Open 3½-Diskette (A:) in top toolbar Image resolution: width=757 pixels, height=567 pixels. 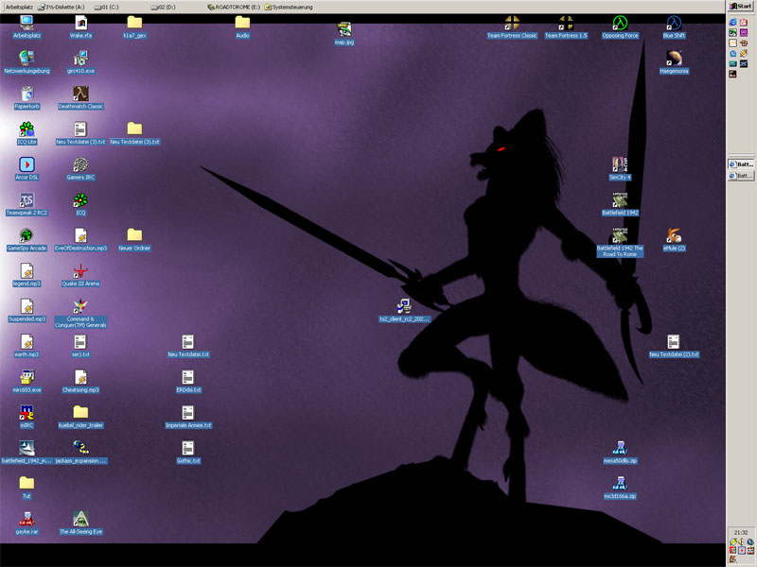coord(62,7)
